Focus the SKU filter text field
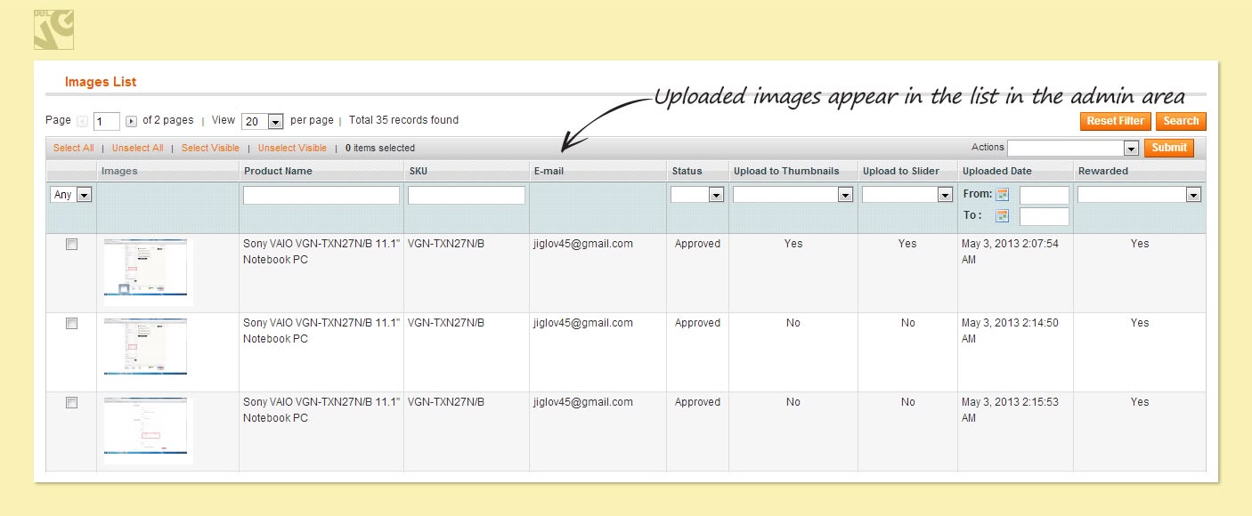Image resolution: width=1252 pixels, height=516 pixels. [x=467, y=195]
